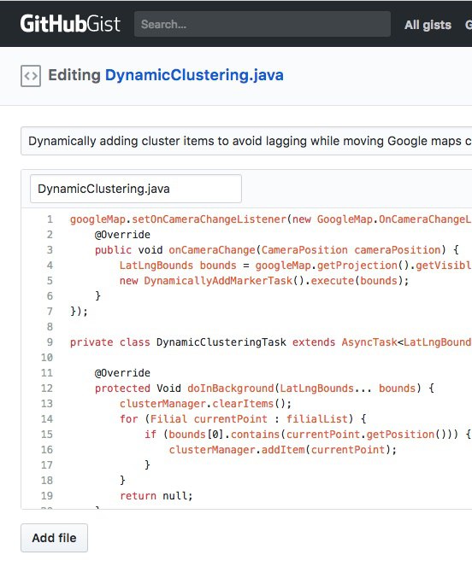472x578 pixels.
Task: Edit the DynamicClustering.java filename field
Action: tap(136, 189)
